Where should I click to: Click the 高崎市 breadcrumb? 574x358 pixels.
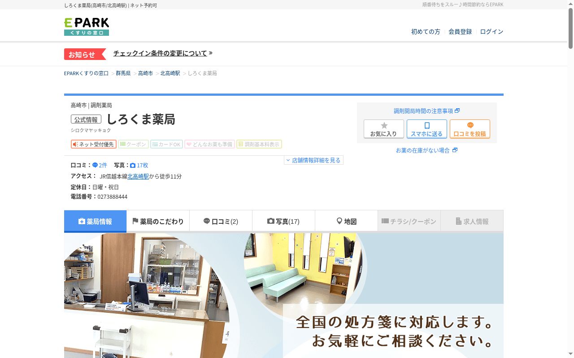[x=145, y=73]
